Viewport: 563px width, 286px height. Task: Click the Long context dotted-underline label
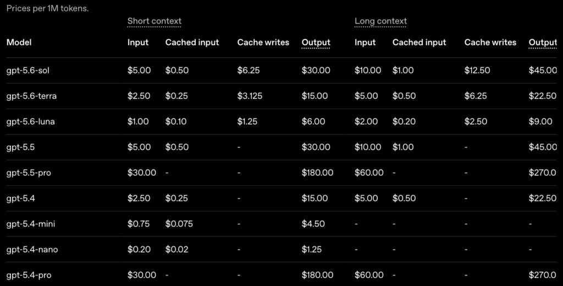[x=380, y=21]
